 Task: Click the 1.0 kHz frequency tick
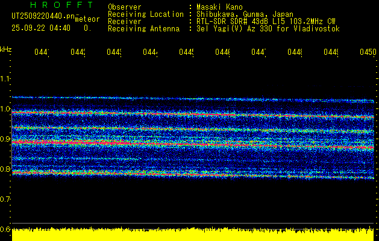5,109
